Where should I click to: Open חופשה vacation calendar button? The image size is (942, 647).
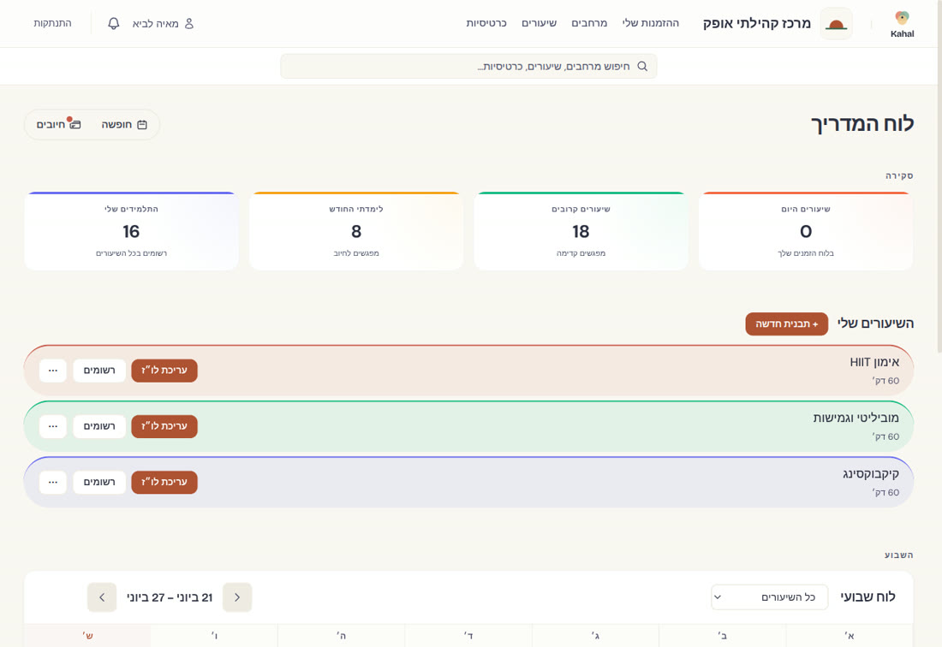point(124,124)
